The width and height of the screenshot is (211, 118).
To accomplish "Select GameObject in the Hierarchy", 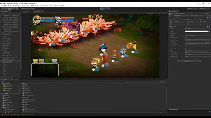I will tap(6, 45).
